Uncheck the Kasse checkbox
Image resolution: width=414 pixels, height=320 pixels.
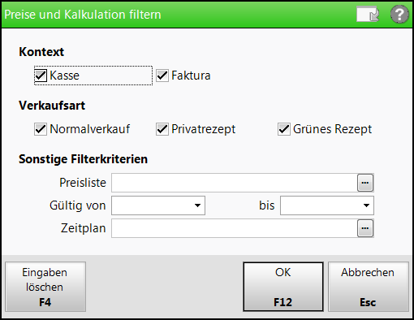click(41, 76)
